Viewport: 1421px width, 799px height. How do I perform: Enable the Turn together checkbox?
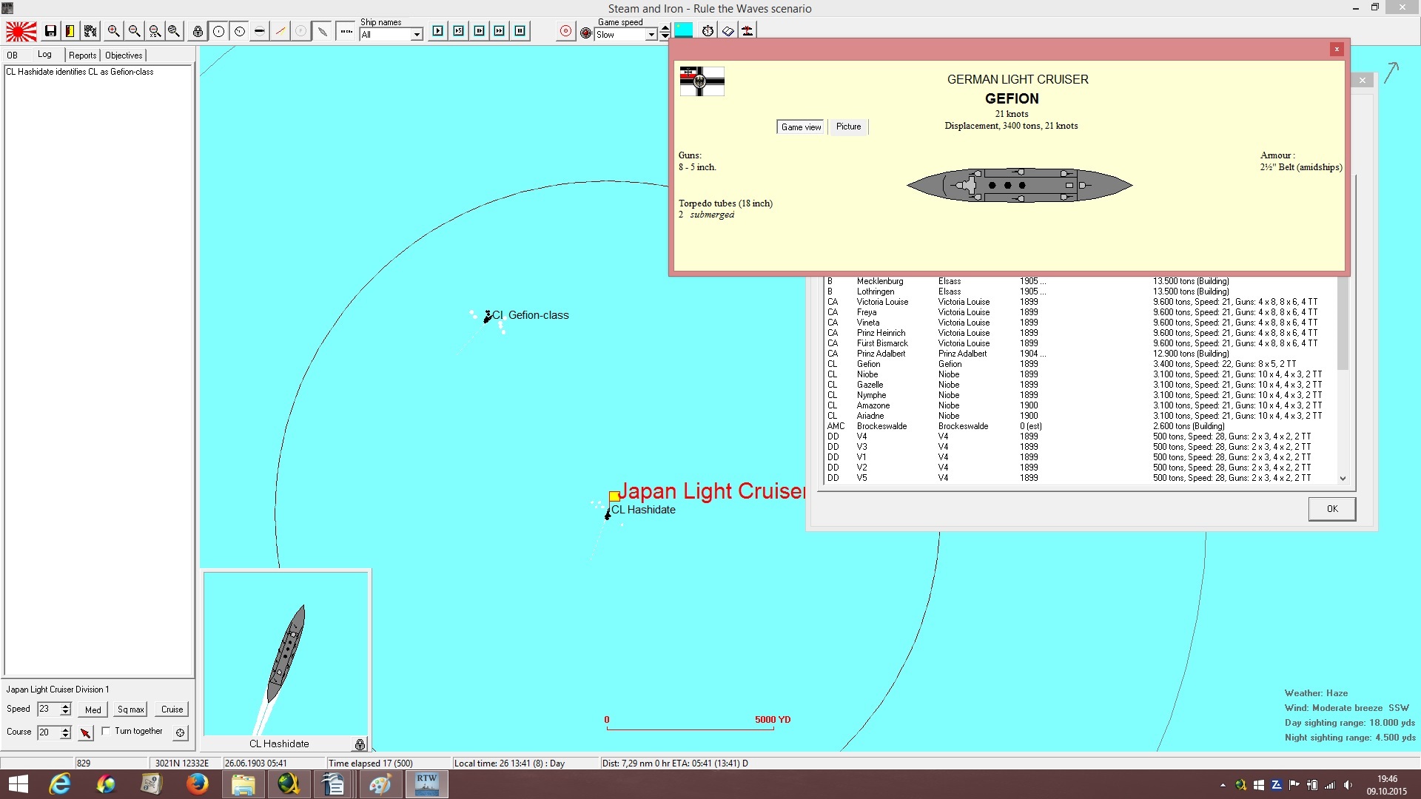tap(106, 731)
